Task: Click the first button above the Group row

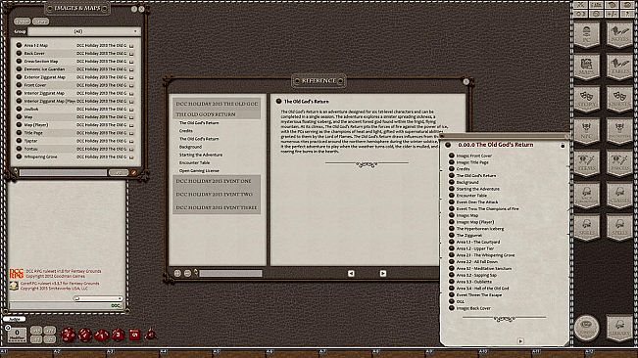Action: [23, 22]
